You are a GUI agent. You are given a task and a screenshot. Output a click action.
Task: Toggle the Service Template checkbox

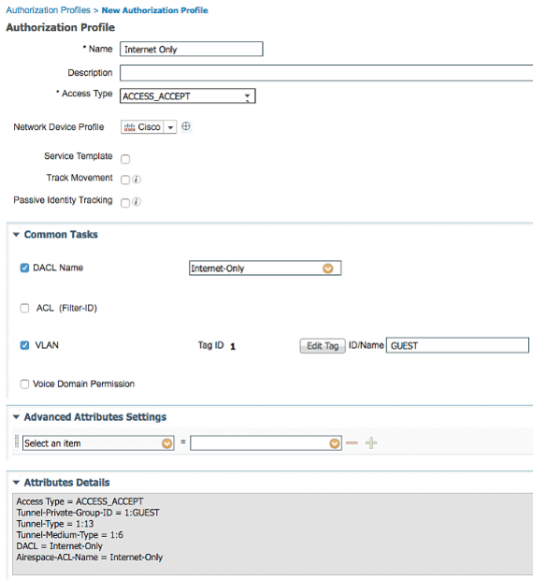click(x=125, y=159)
